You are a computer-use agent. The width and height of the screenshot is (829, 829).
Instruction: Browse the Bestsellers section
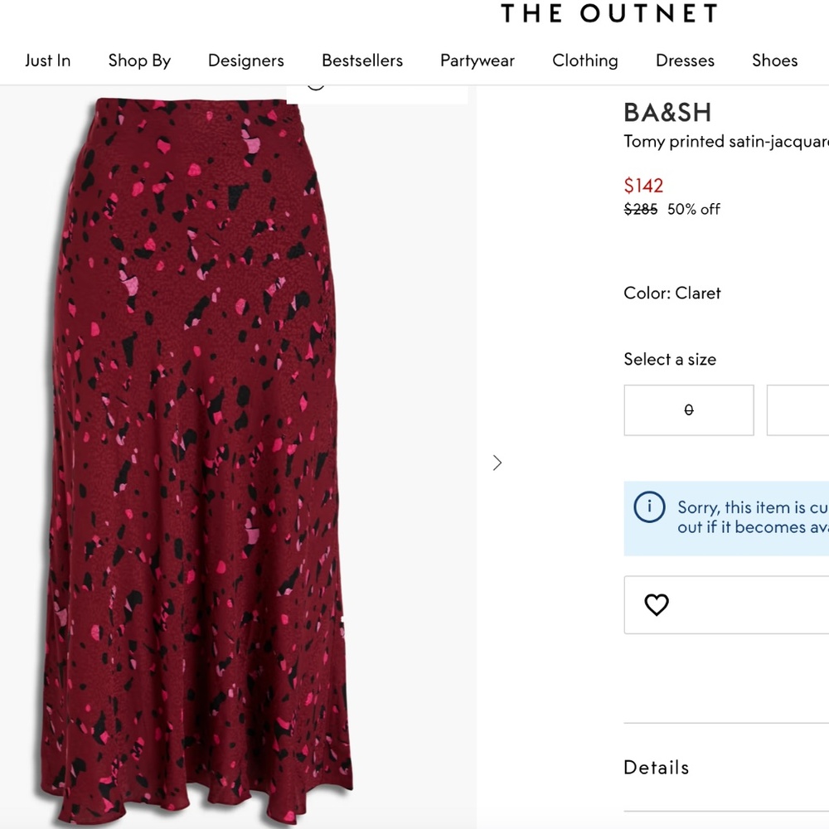point(362,60)
